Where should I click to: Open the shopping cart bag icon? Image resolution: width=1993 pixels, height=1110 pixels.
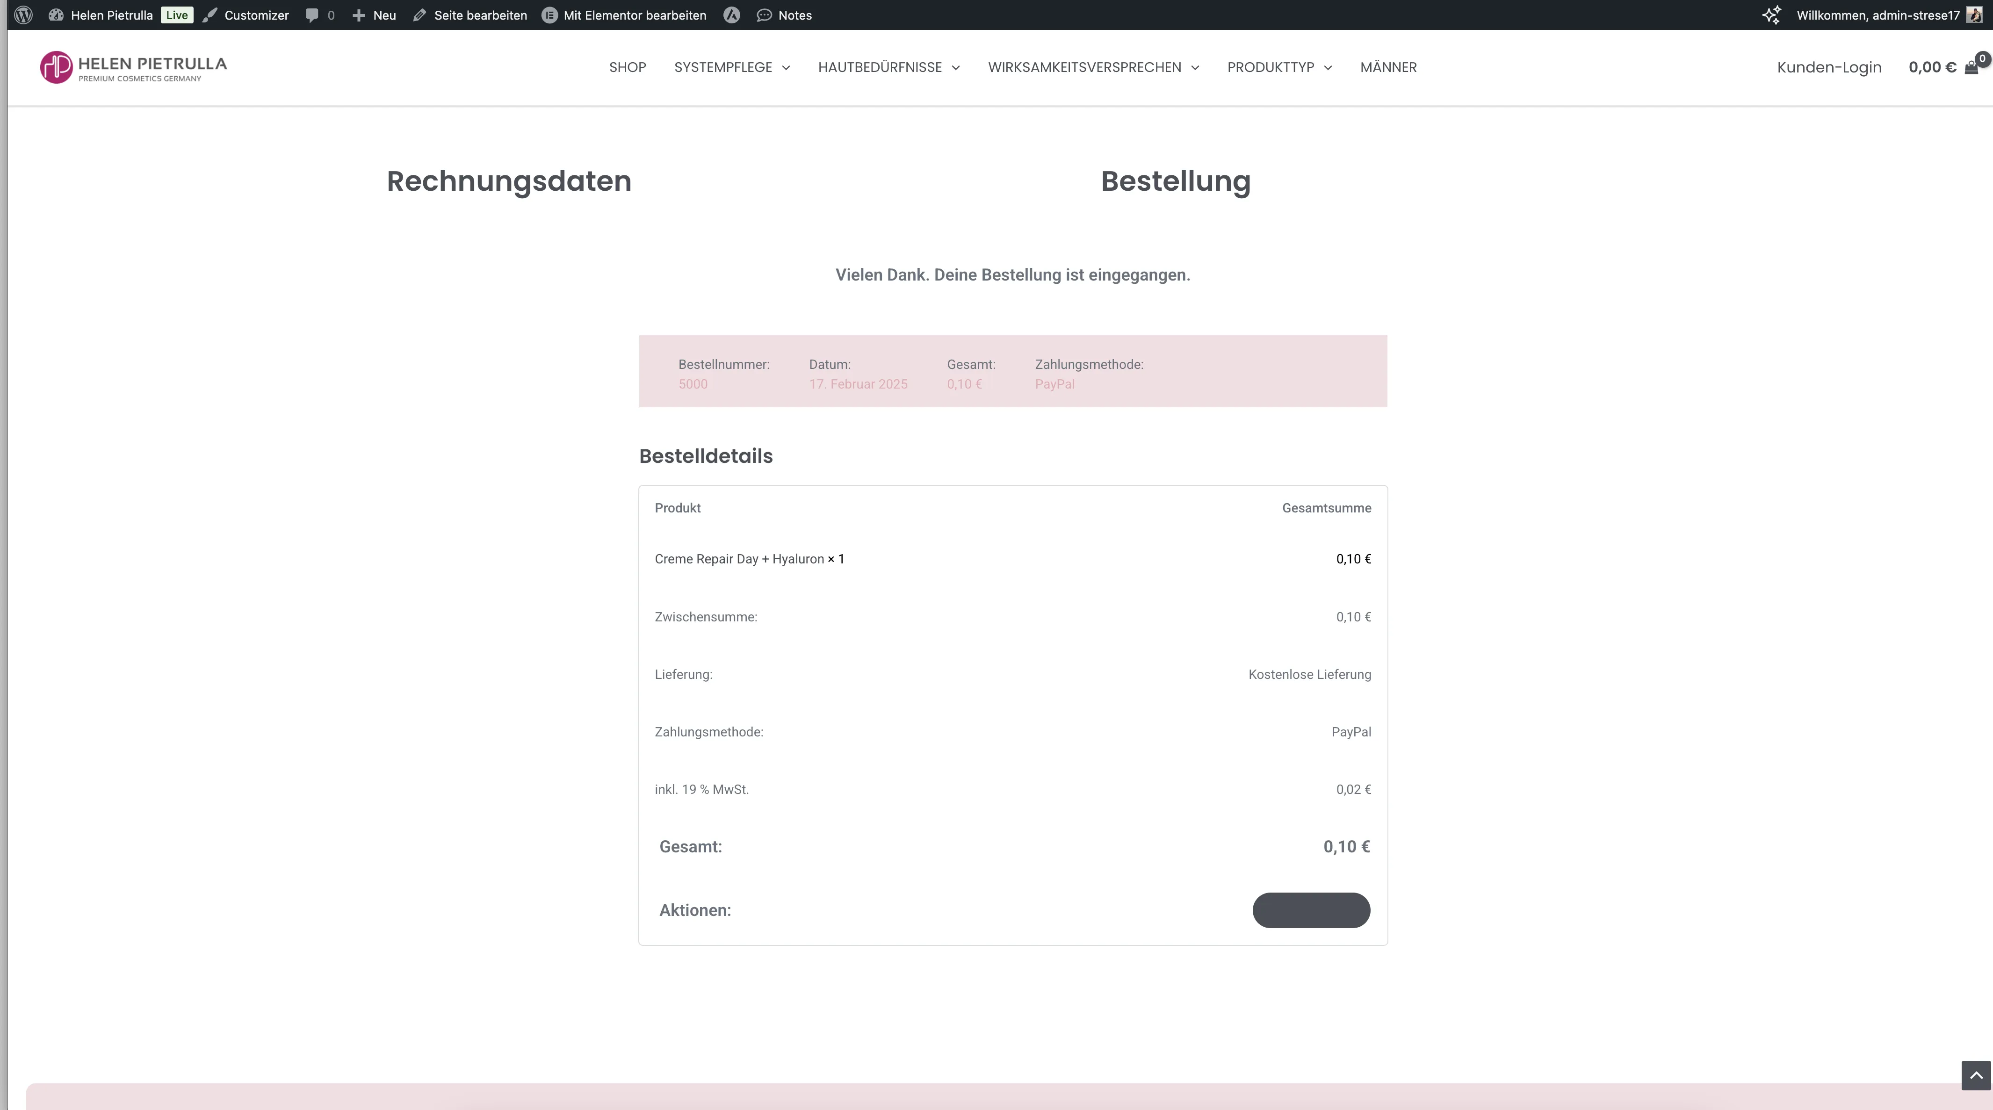(1971, 67)
